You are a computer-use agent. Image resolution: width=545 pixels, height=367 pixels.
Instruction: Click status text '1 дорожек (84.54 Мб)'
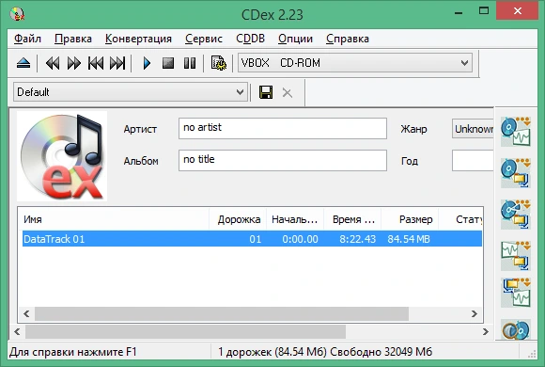[x=272, y=352]
